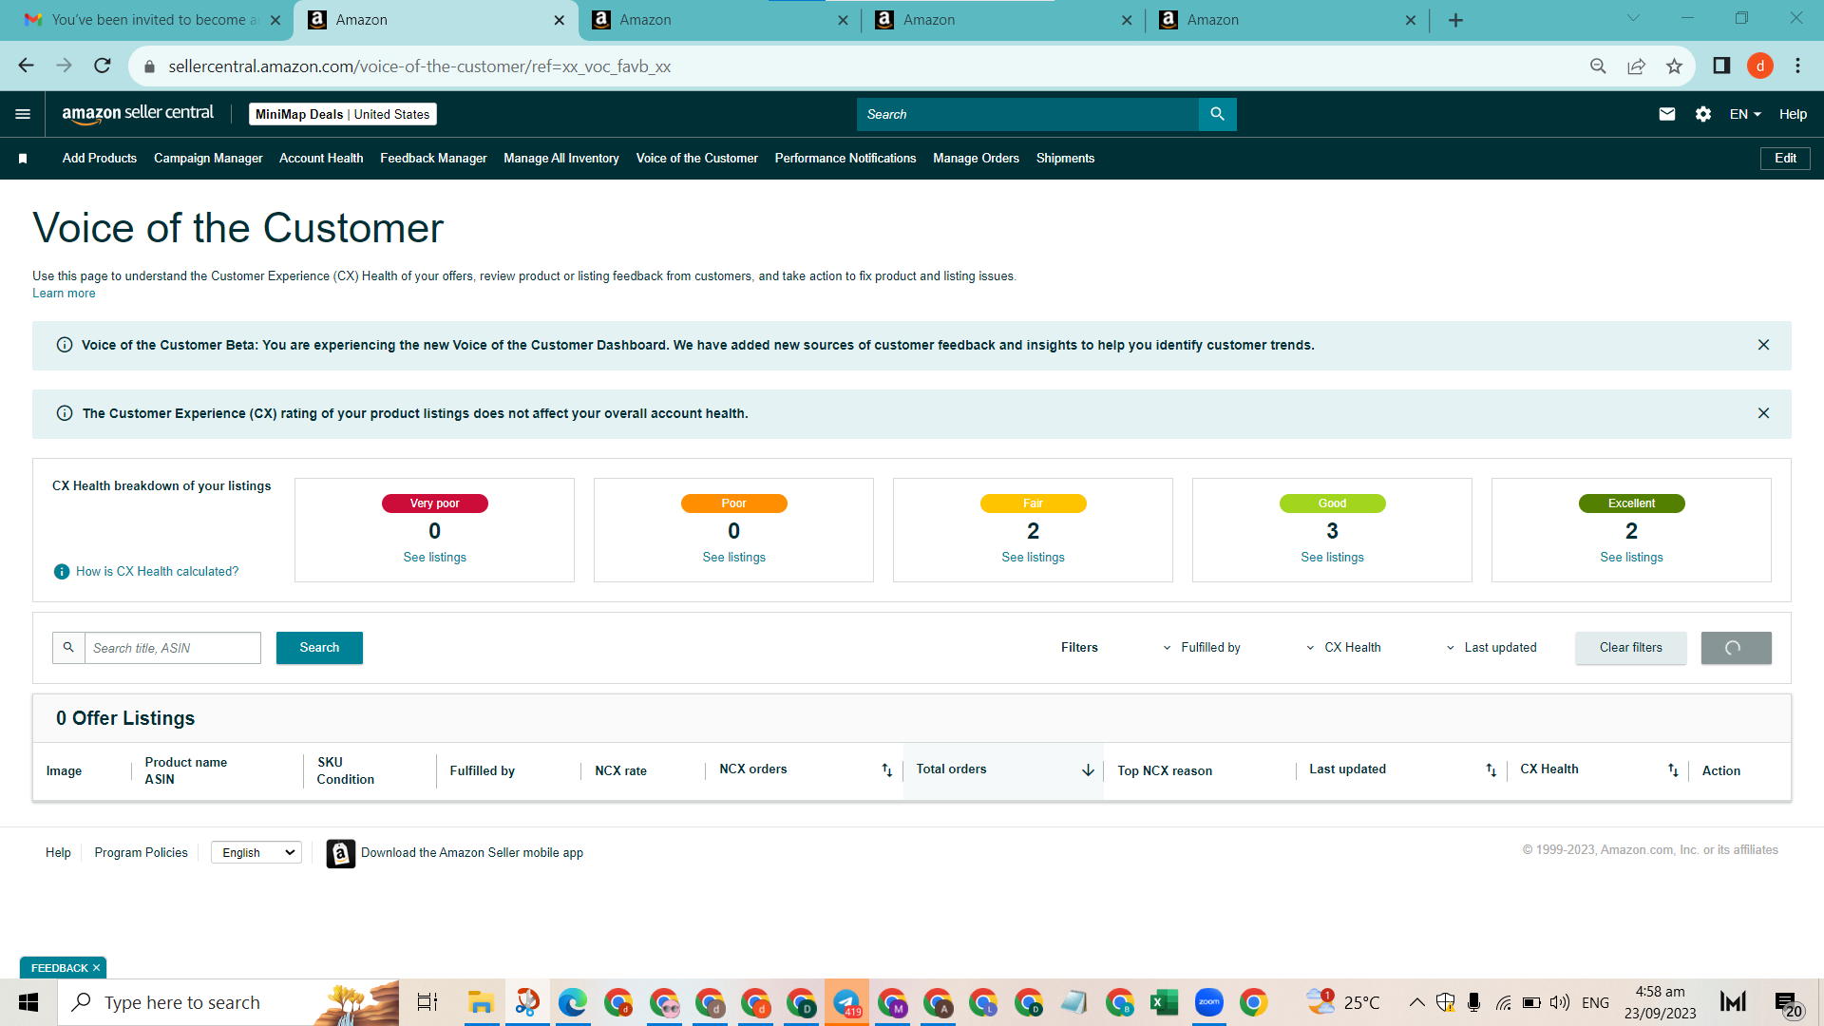Reload the page in Chrome
Viewport: 1824px width, 1026px height.
[x=103, y=66]
